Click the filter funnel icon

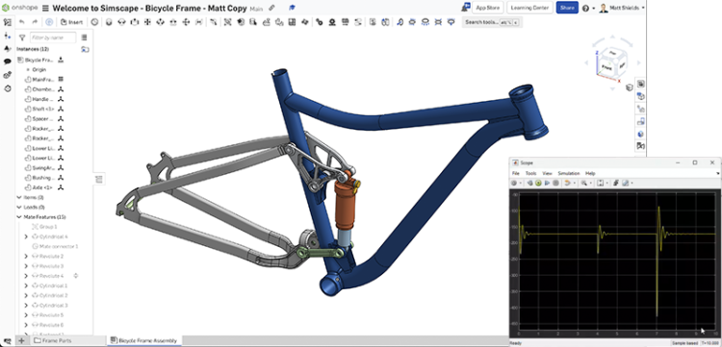coord(21,37)
